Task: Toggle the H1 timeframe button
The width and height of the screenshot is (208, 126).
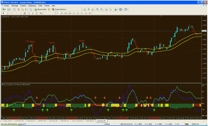Action: pos(74,13)
